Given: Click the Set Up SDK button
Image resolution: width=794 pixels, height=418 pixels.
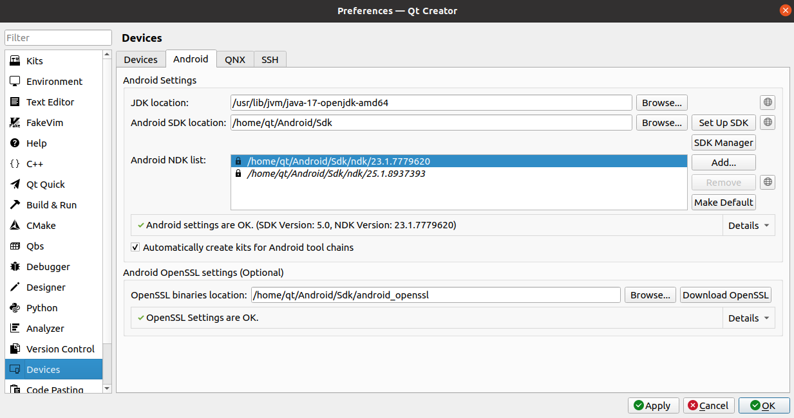Looking at the screenshot, I should click(x=724, y=123).
